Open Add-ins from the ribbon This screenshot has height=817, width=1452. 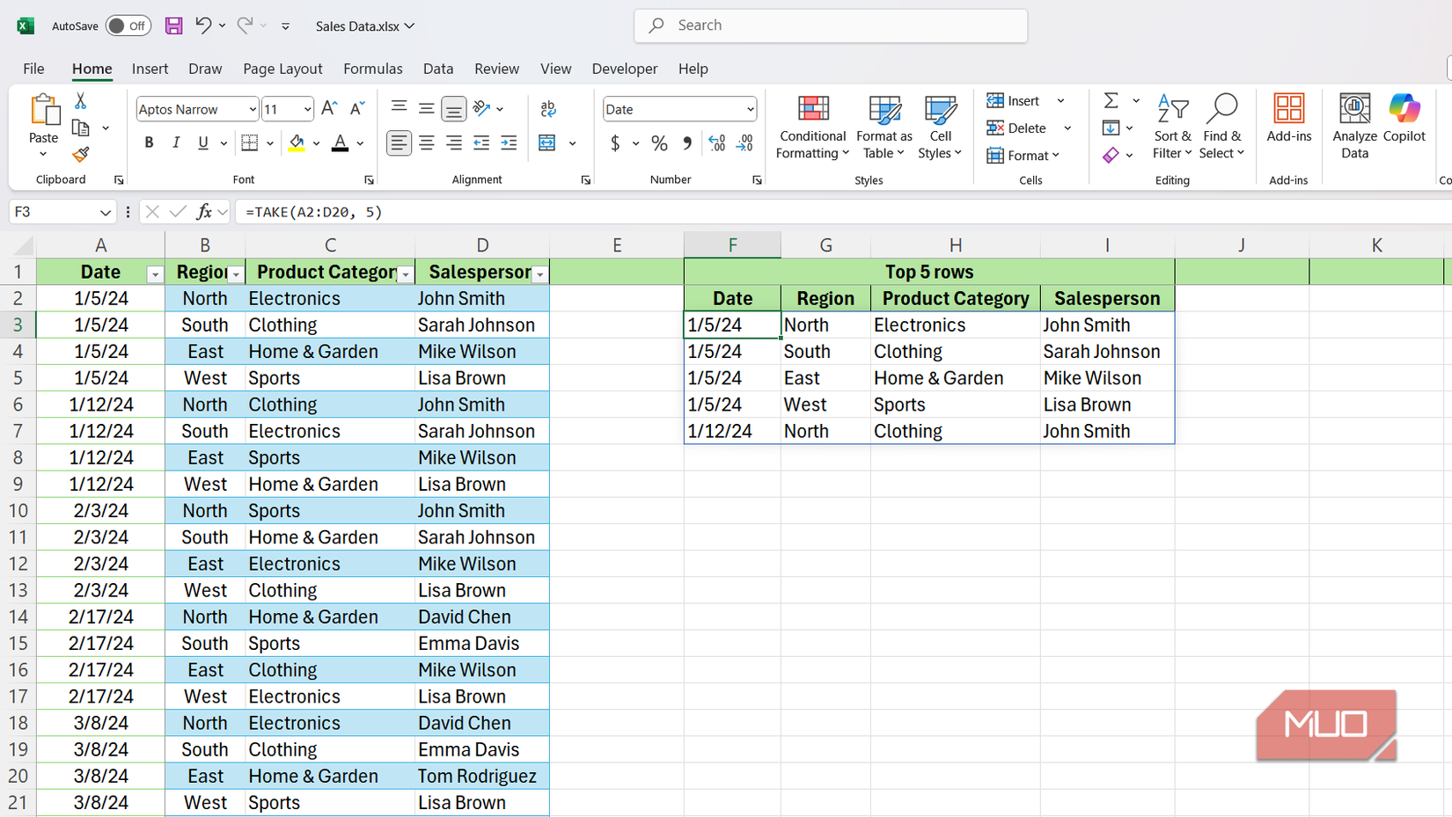point(1289,118)
